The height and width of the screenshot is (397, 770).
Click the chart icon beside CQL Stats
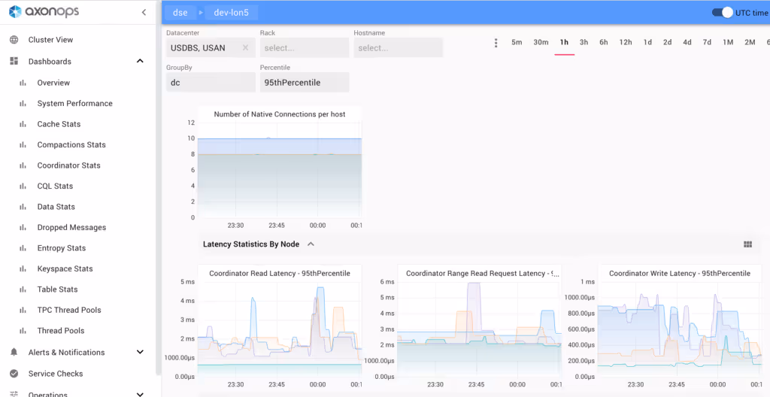[23, 186]
